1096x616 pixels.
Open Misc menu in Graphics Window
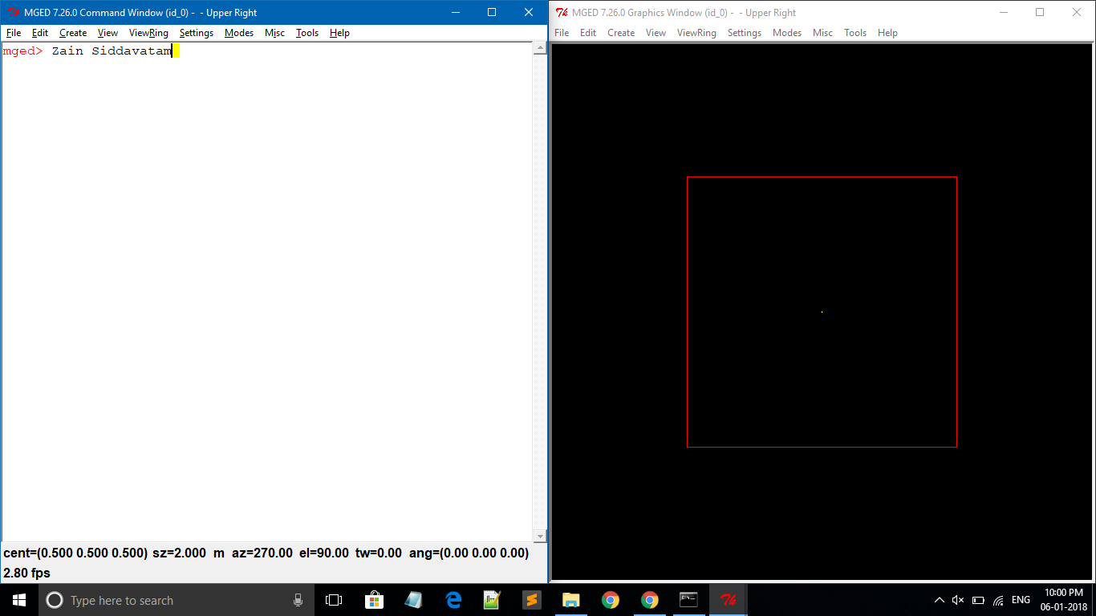(822, 33)
